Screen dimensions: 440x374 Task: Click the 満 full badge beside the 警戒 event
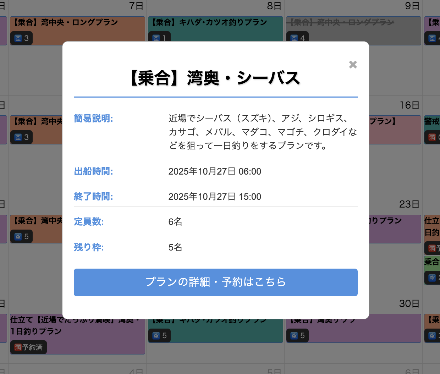pyautogui.click(x=431, y=137)
